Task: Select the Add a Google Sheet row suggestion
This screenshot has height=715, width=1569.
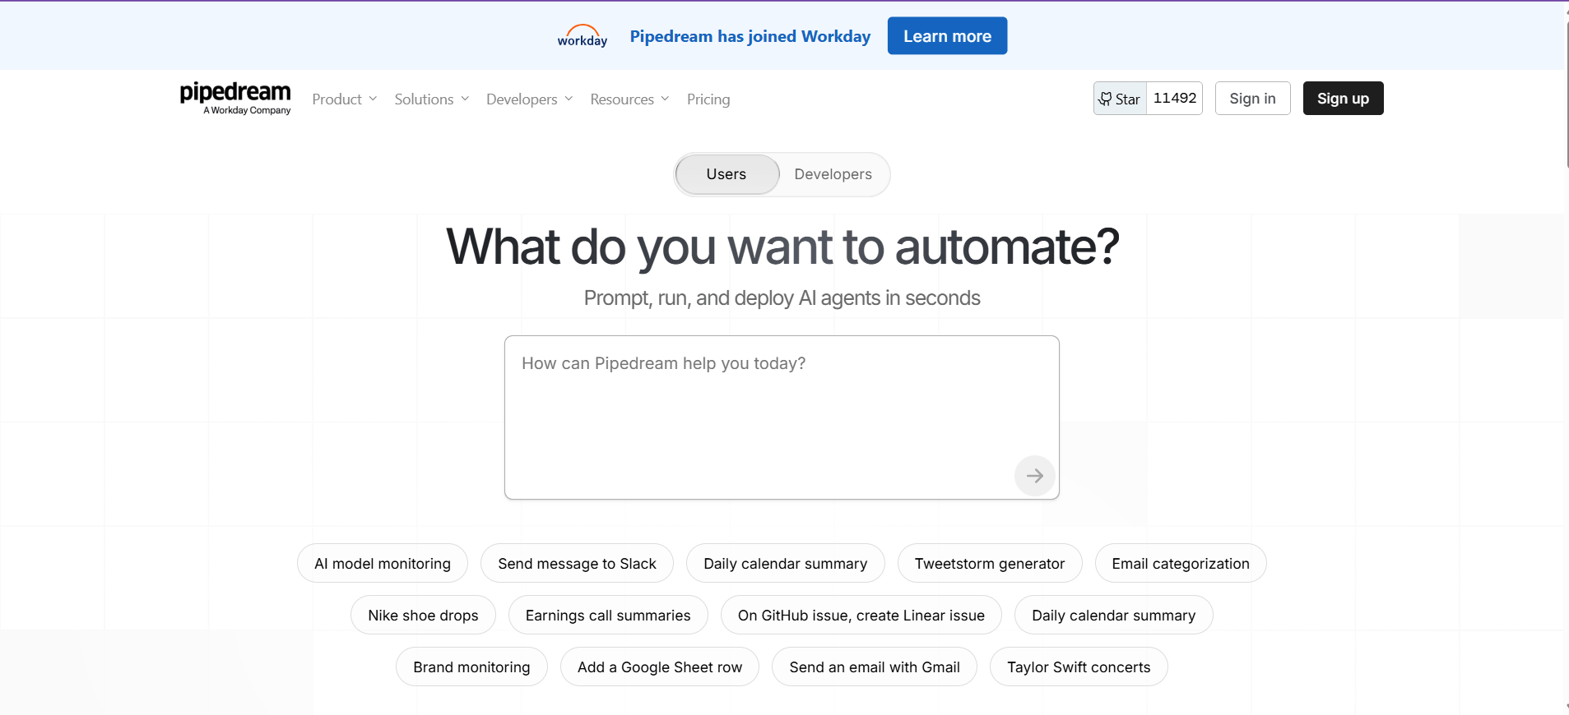Action: tap(660, 667)
